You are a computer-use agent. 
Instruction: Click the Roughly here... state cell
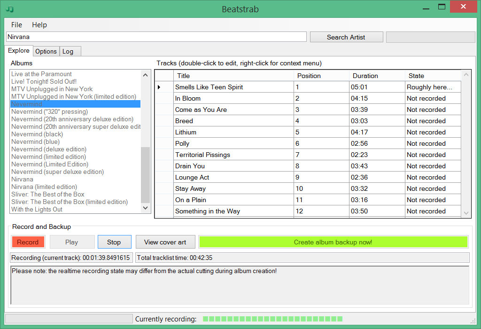433,87
